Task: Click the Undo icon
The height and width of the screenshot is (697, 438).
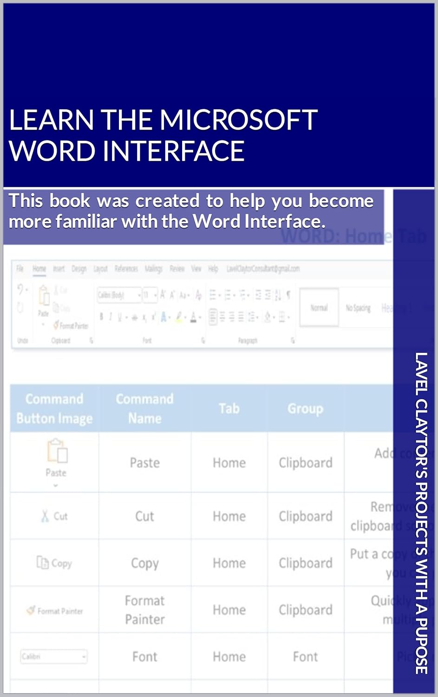Action: 20,289
